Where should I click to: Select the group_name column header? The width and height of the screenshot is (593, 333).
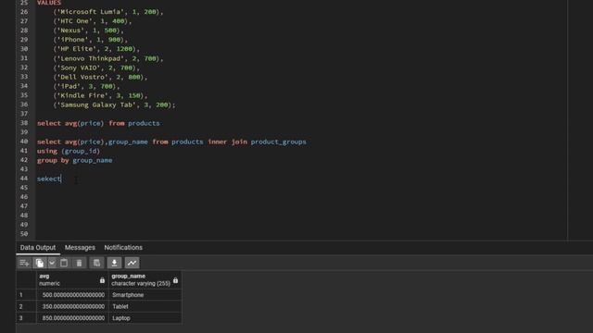[145, 279]
